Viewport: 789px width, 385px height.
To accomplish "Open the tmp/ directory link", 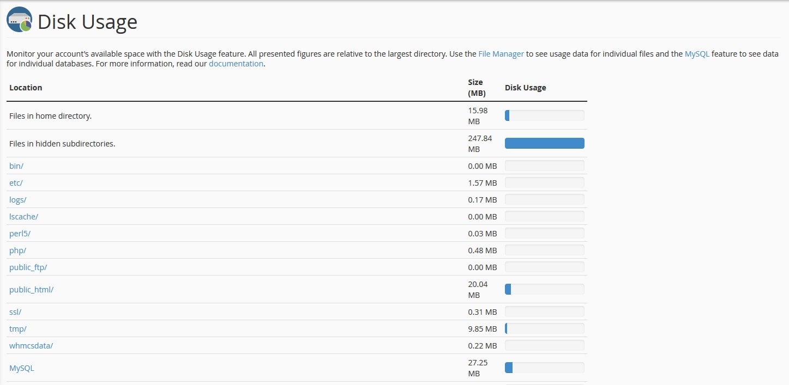I will tap(17, 328).
